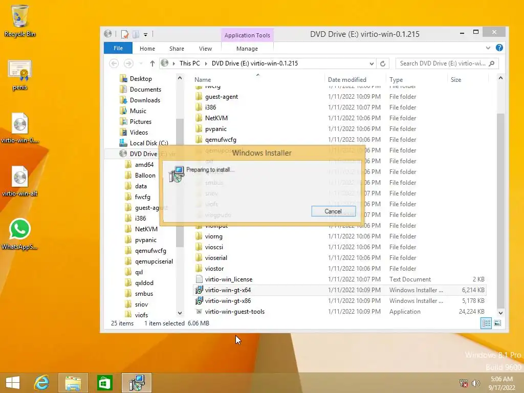Viewport: 524px width, 393px height.
Task: Open Explorer Help question mark icon
Action: [499, 48]
